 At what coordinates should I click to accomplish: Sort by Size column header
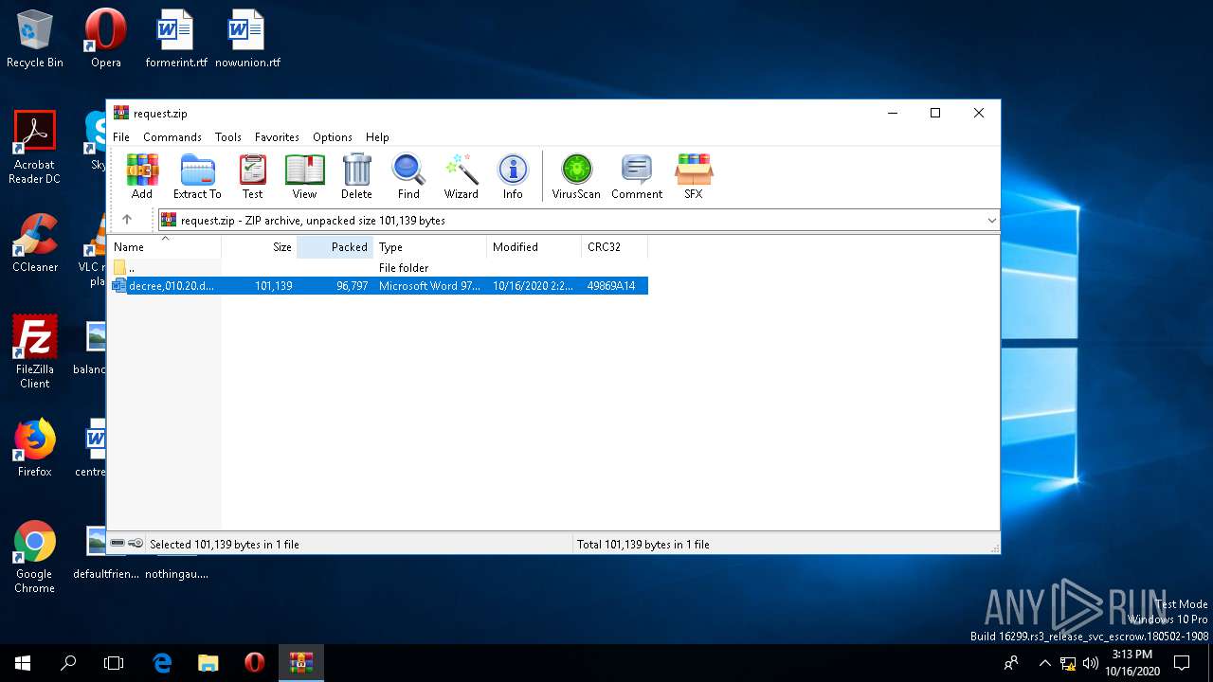259,246
